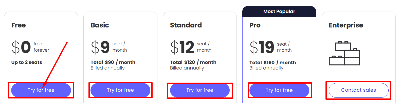
Task: Click the $12 seat price
Action: click(182, 47)
